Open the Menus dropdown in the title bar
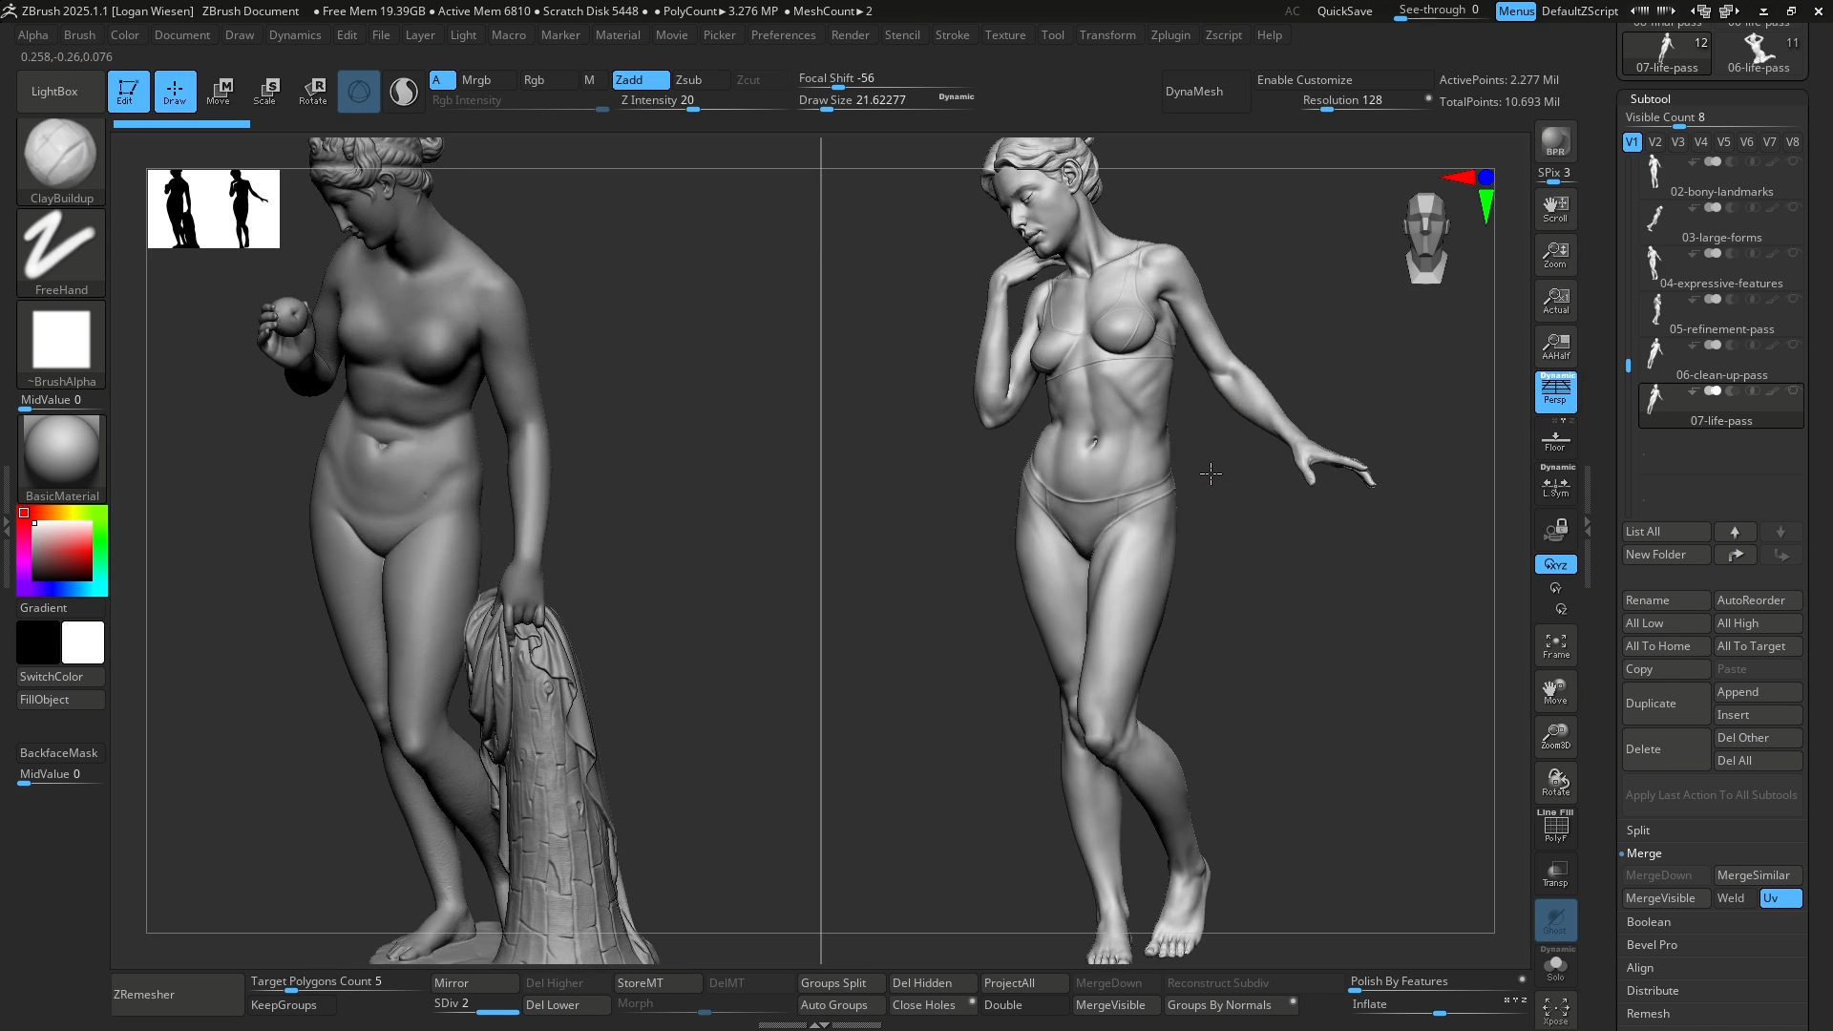Screen dimensions: 1833x1031 pos(1516,11)
